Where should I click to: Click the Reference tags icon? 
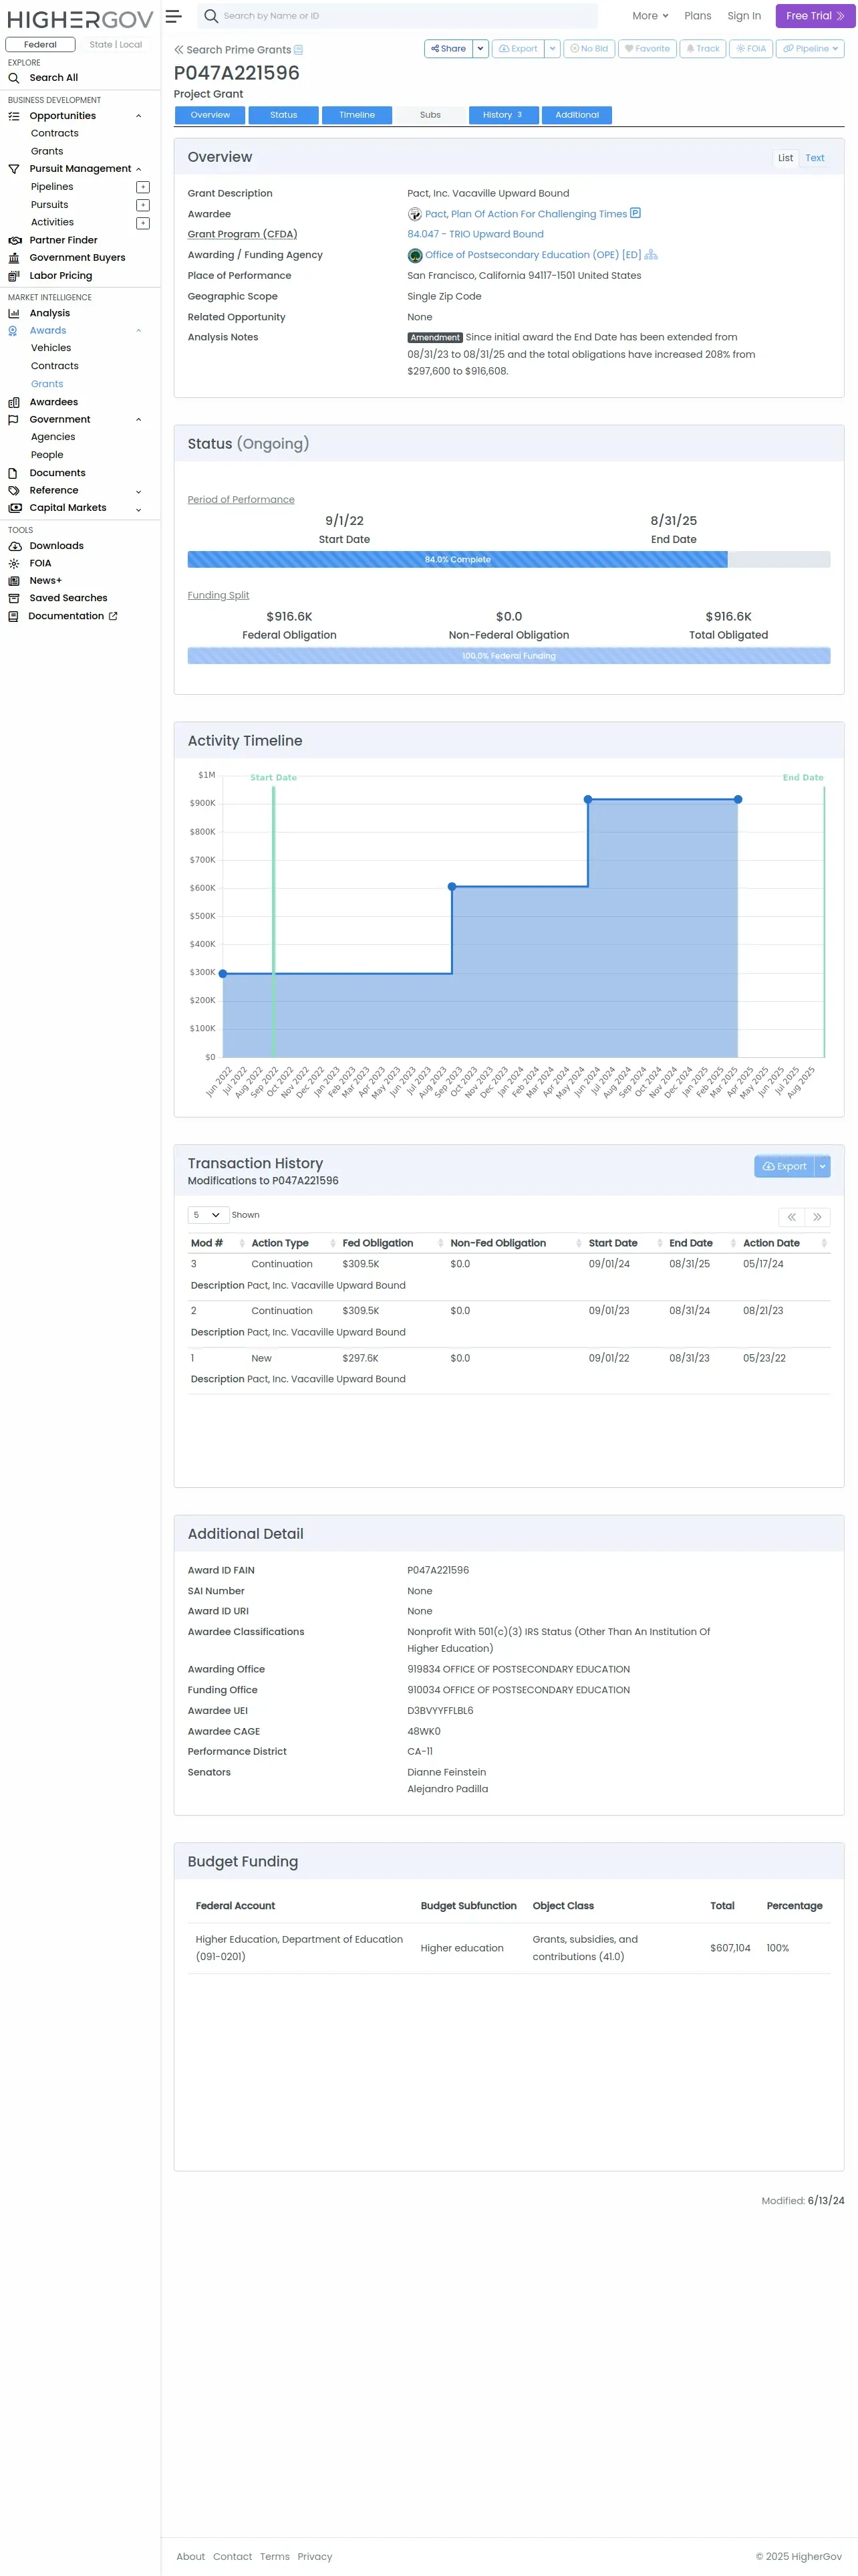point(14,491)
